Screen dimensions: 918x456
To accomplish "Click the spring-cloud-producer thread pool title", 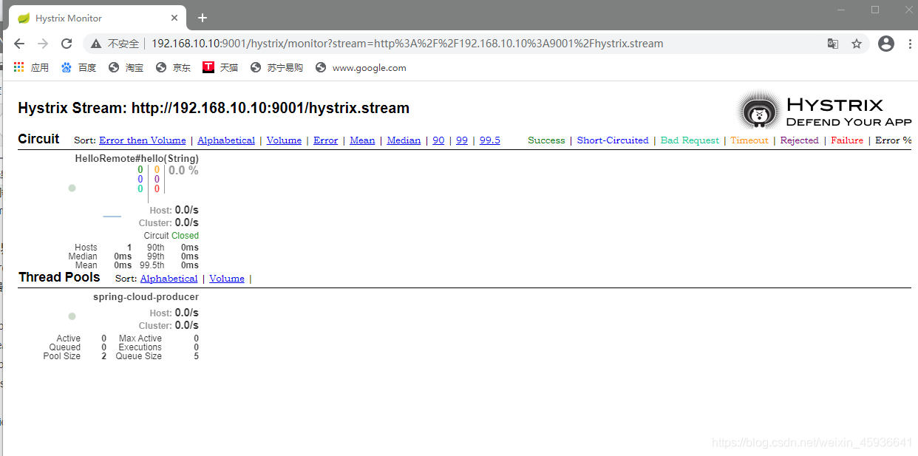I will tap(146, 296).
